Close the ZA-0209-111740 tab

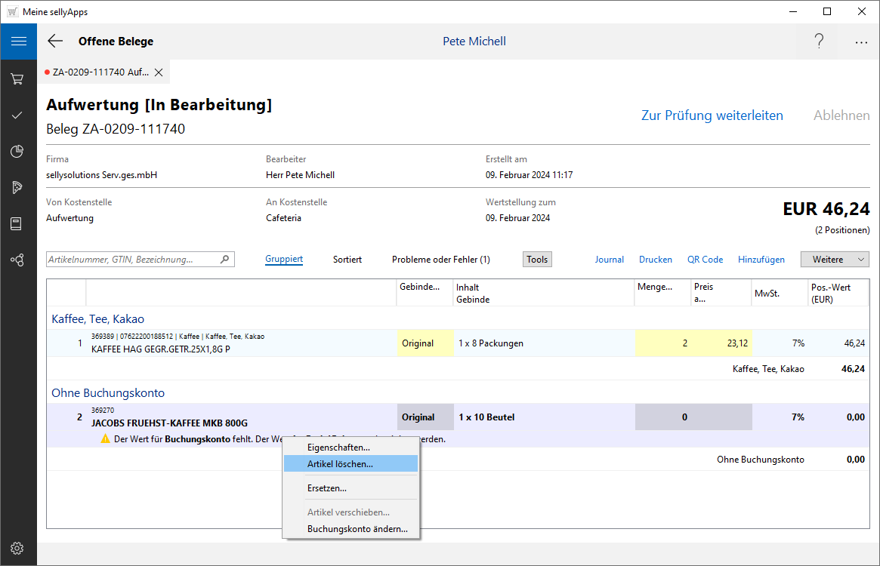pyautogui.click(x=159, y=72)
